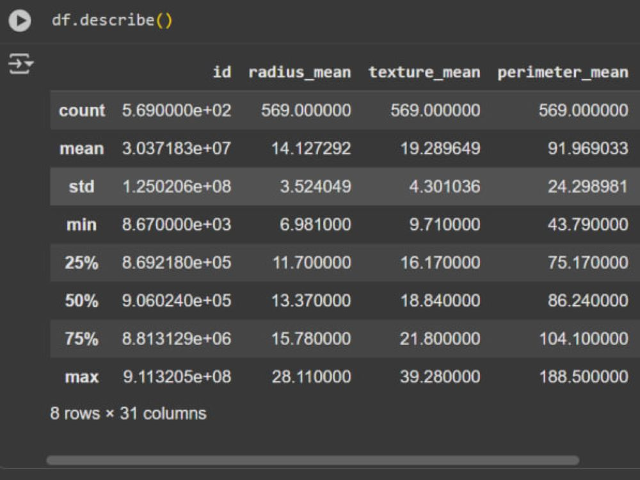This screenshot has width=640, height=480.
Task: Click the id mean value 3.037183e+07
Action: click(177, 148)
